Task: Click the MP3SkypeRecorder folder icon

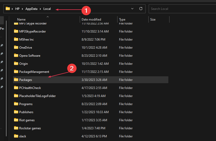Action: (16, 31)
